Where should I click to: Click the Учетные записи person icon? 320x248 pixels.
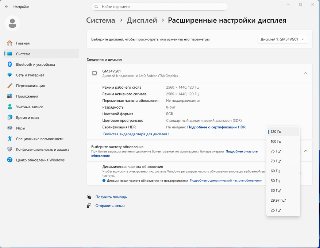tap(9, 107)
